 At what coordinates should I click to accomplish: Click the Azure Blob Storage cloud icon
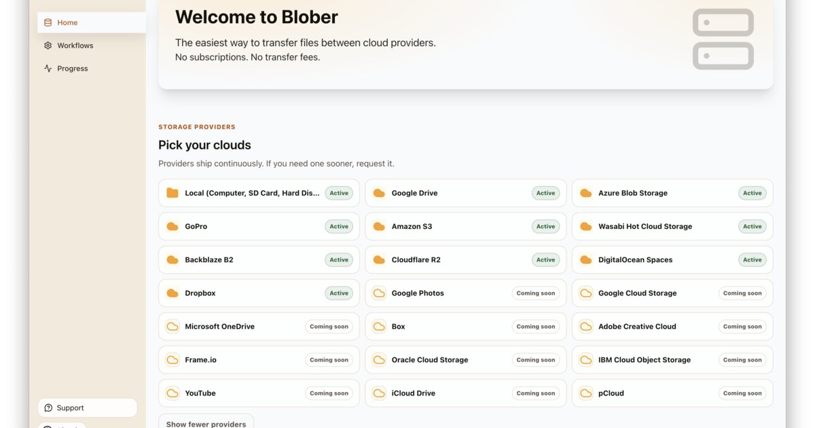[x=585, y=193]
